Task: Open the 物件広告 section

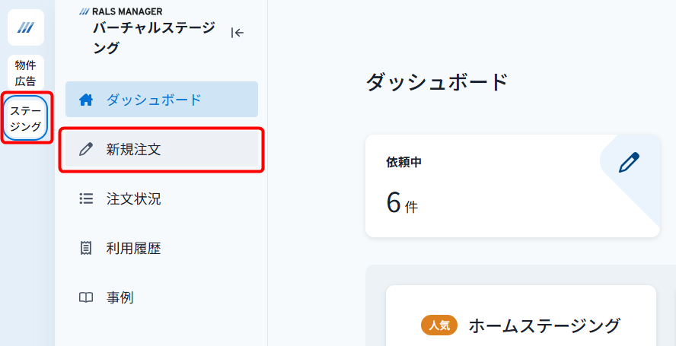Action: point(26,73)
